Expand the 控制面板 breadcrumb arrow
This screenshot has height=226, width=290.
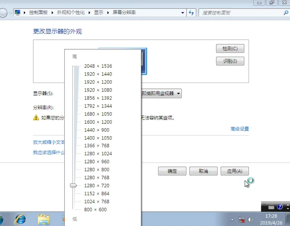[52, 12]
